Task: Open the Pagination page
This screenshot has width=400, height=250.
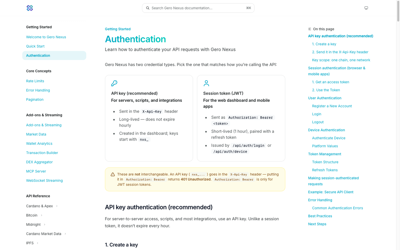Action: [x=35, y=99]
